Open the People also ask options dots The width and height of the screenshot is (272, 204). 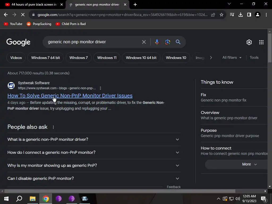53,127
